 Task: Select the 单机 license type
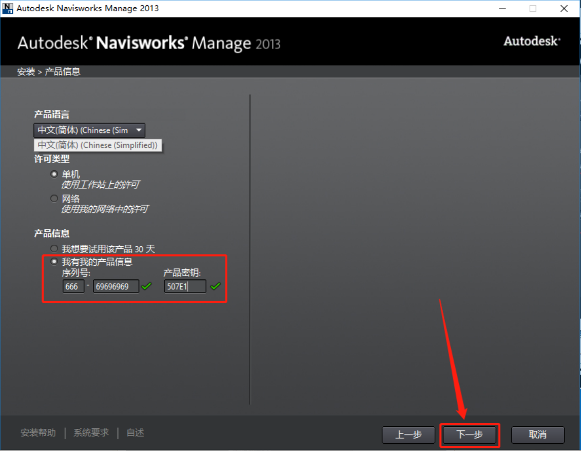point(54,174)
